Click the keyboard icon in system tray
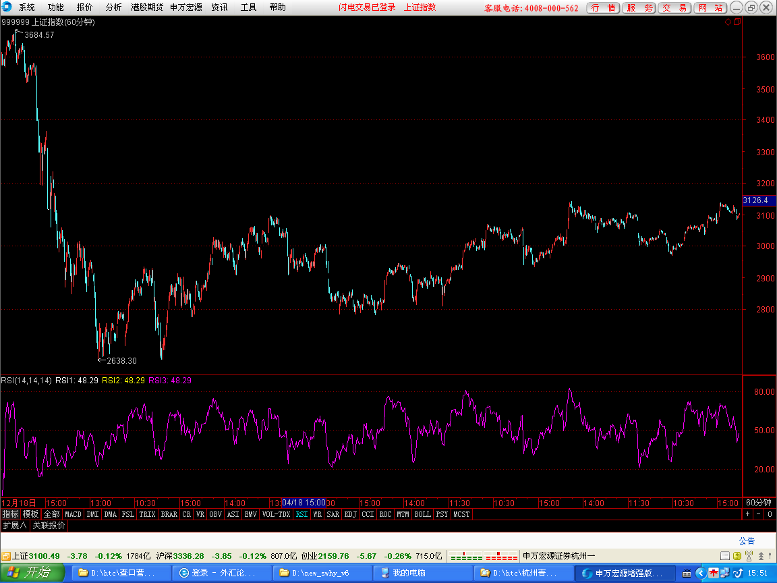This screenshot has width=777, height=583. (687, 573)
